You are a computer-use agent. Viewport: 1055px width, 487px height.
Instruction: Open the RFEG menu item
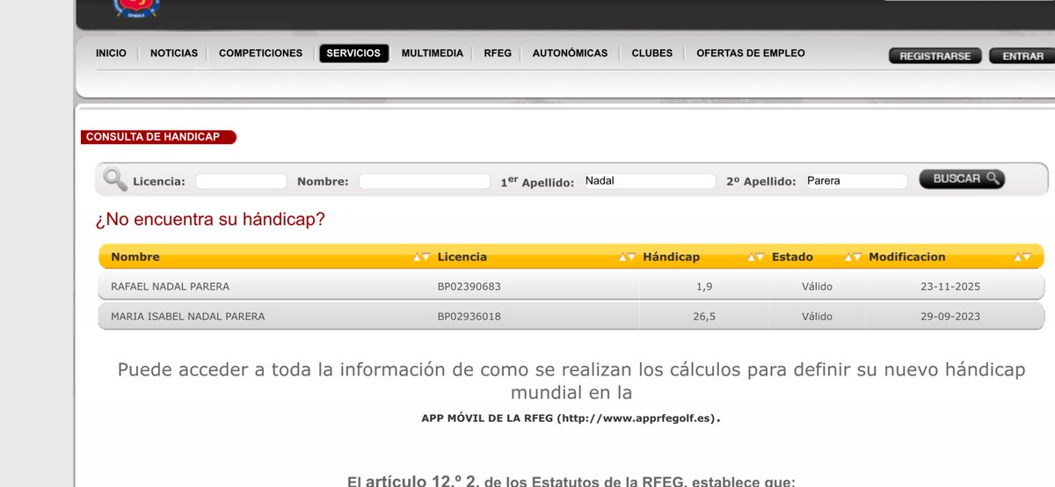498,54
